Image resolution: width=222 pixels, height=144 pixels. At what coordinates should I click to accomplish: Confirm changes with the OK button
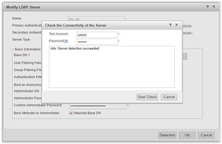[x=187, y=135]
